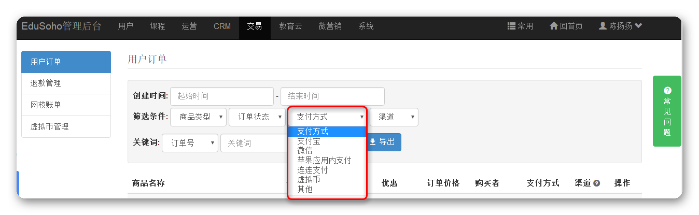The height and width of the screenshot is (215, 699).
Task: Click the 结束时间 end date field
Action: 332,96
